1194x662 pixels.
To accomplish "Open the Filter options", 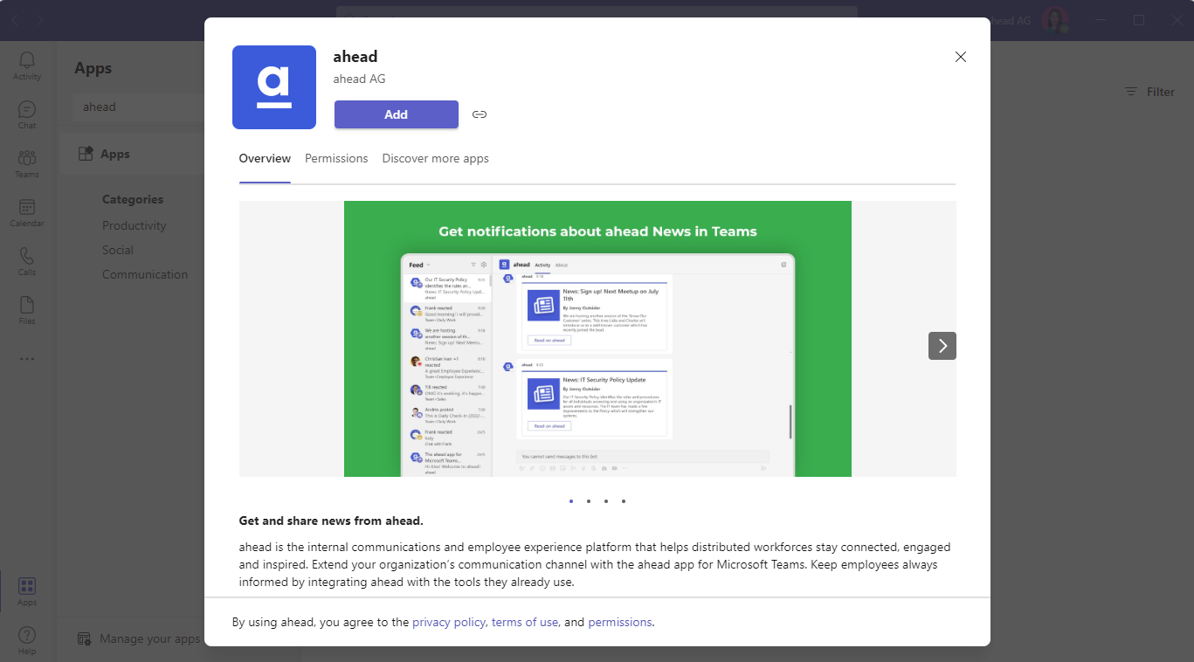I will (x=1149, y=92).
